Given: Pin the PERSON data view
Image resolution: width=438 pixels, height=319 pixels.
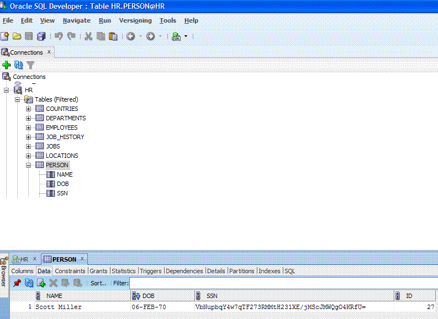Looking at the screenshot, I should coord(17,283).
